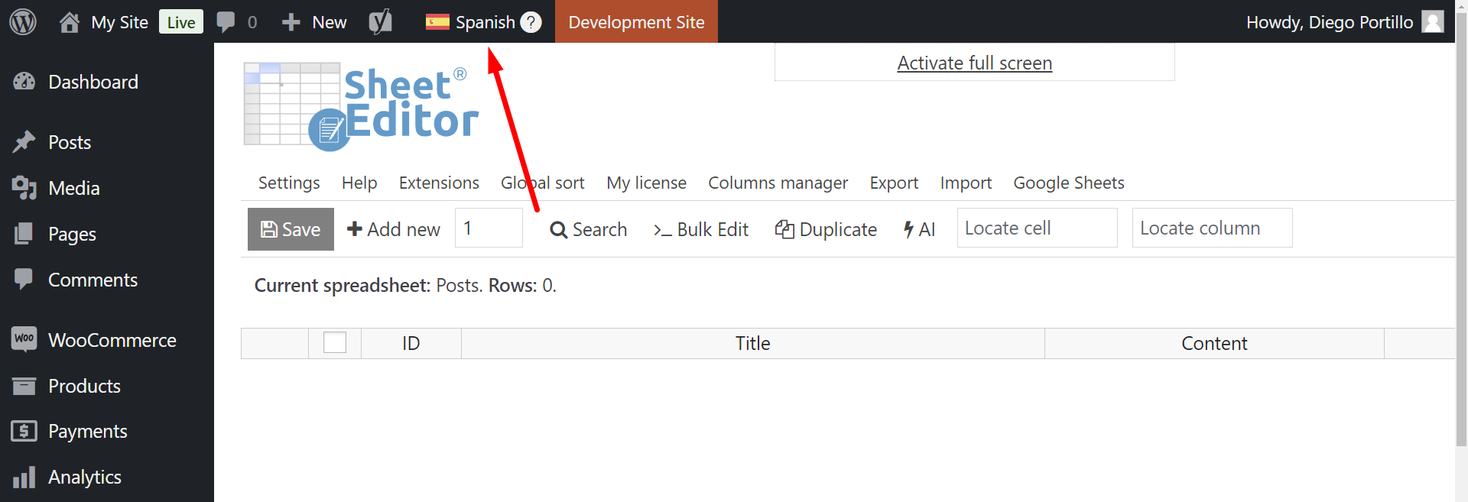Image resolution: width=1468 pixels, height=502 pixels.
Task: Toggle the select all rows checkbox
Action: pos(335,342)
